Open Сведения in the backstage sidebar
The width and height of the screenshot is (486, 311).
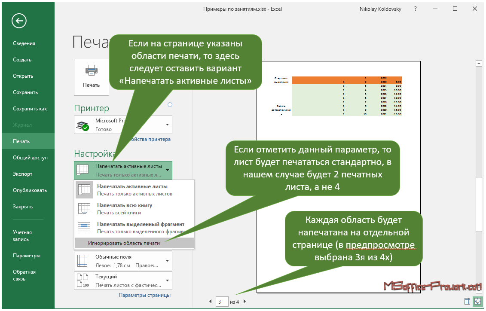24,43
